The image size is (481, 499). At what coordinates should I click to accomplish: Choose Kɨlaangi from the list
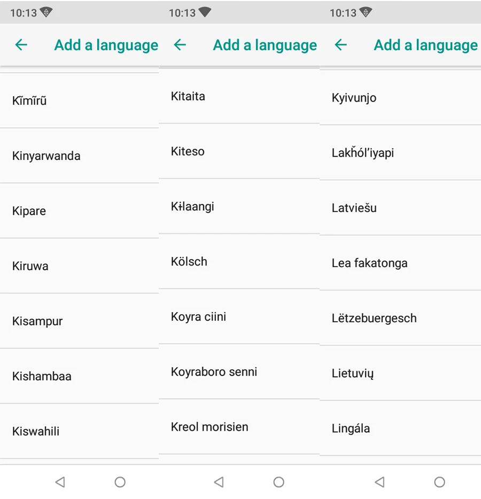pos(239,206)
